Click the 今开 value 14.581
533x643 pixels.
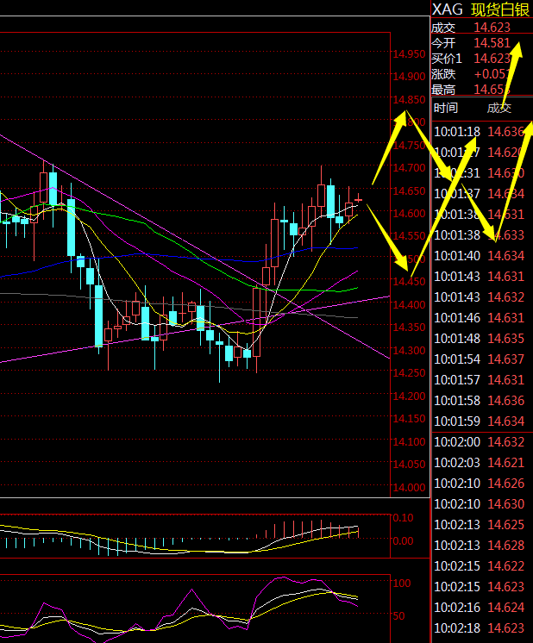pyautogui.click(x=492, y=42)
